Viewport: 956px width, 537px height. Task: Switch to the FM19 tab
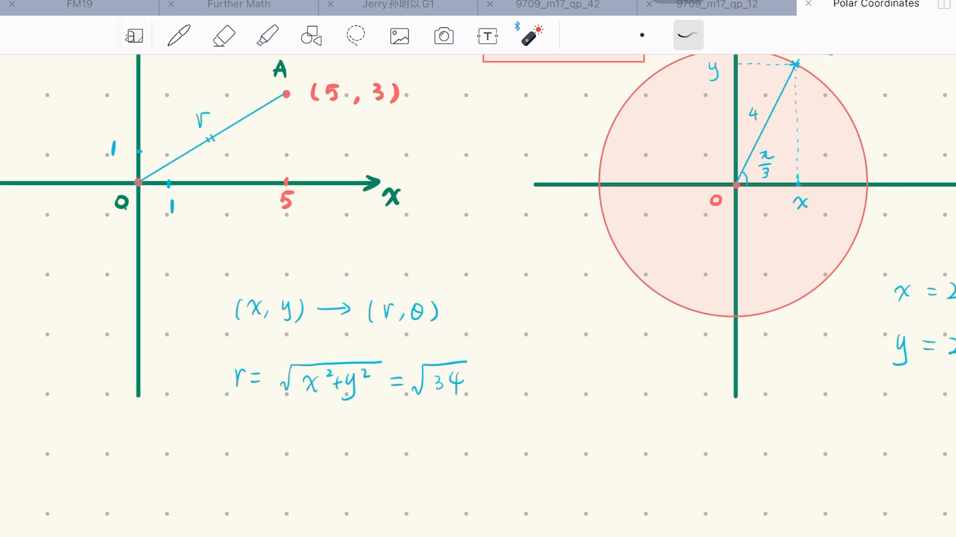(80, 5)
